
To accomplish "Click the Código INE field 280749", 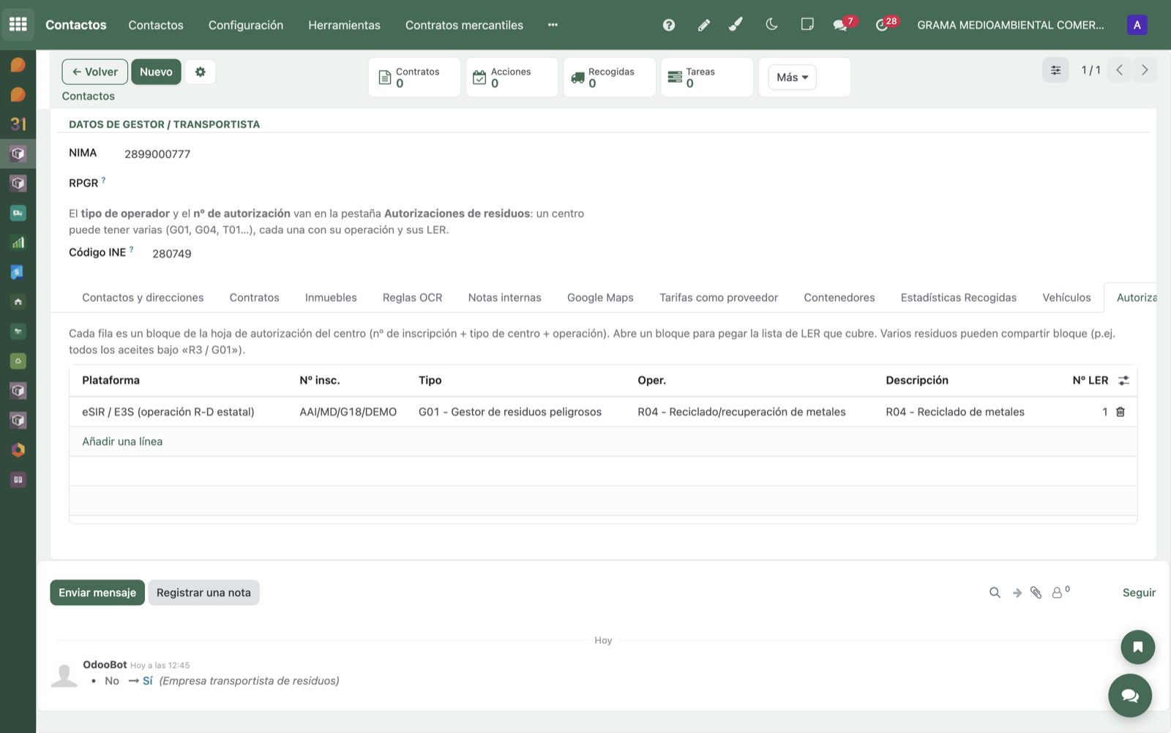I will click(x=172, y=253).
